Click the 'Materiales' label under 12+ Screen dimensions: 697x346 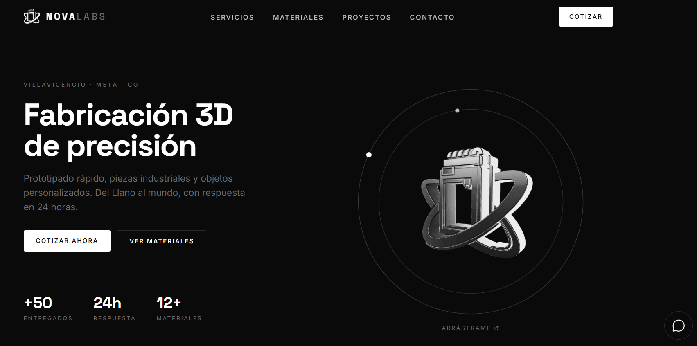coord(179,318)
